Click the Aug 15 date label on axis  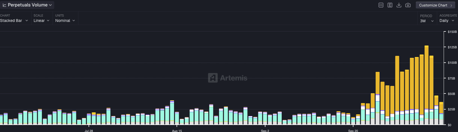pos(177,131)
